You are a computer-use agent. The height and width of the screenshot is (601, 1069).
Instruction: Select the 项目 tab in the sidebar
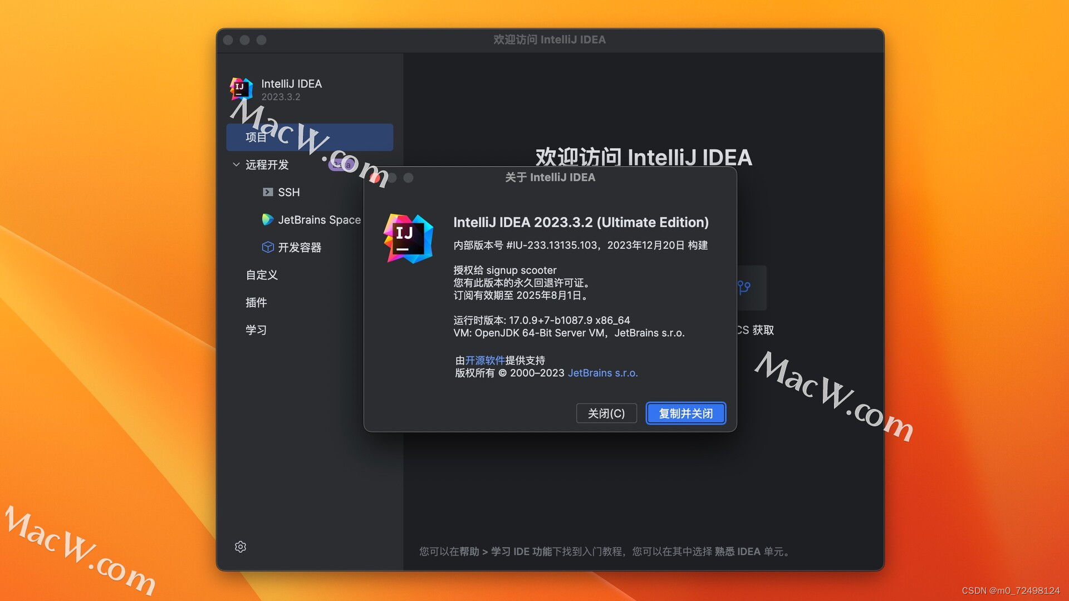[310, 137]
